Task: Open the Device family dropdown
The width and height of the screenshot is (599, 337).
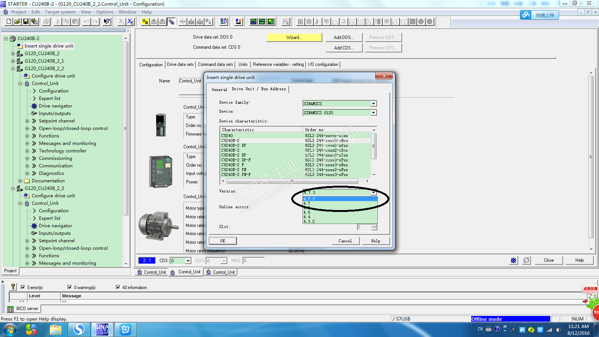Action: 373,104
